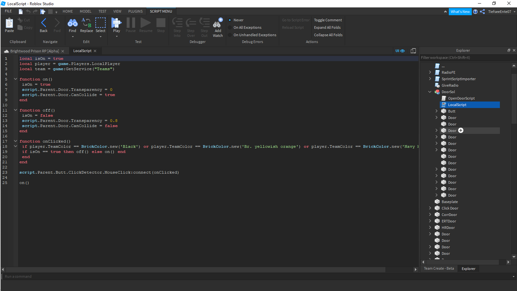Collapse function on() code fold
The height and width of the screenshot is (291, 517).
pyautogui.click(x=16, y=79)
